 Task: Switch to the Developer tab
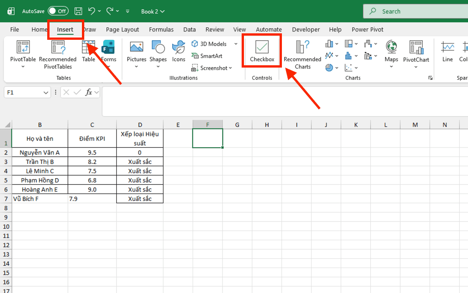[x=306, y=30]
